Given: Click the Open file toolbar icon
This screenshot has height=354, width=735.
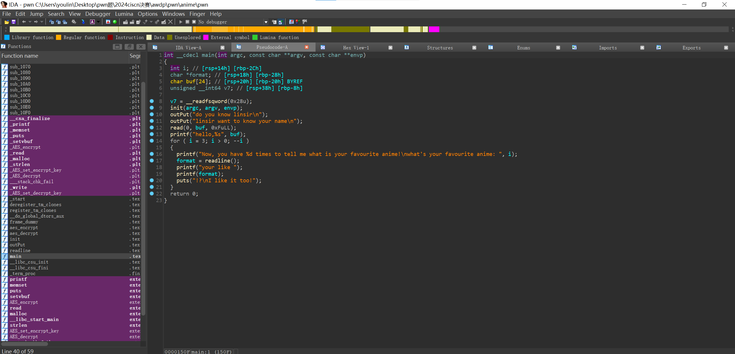Looking at the screenshot, I should tap(7, 22).
